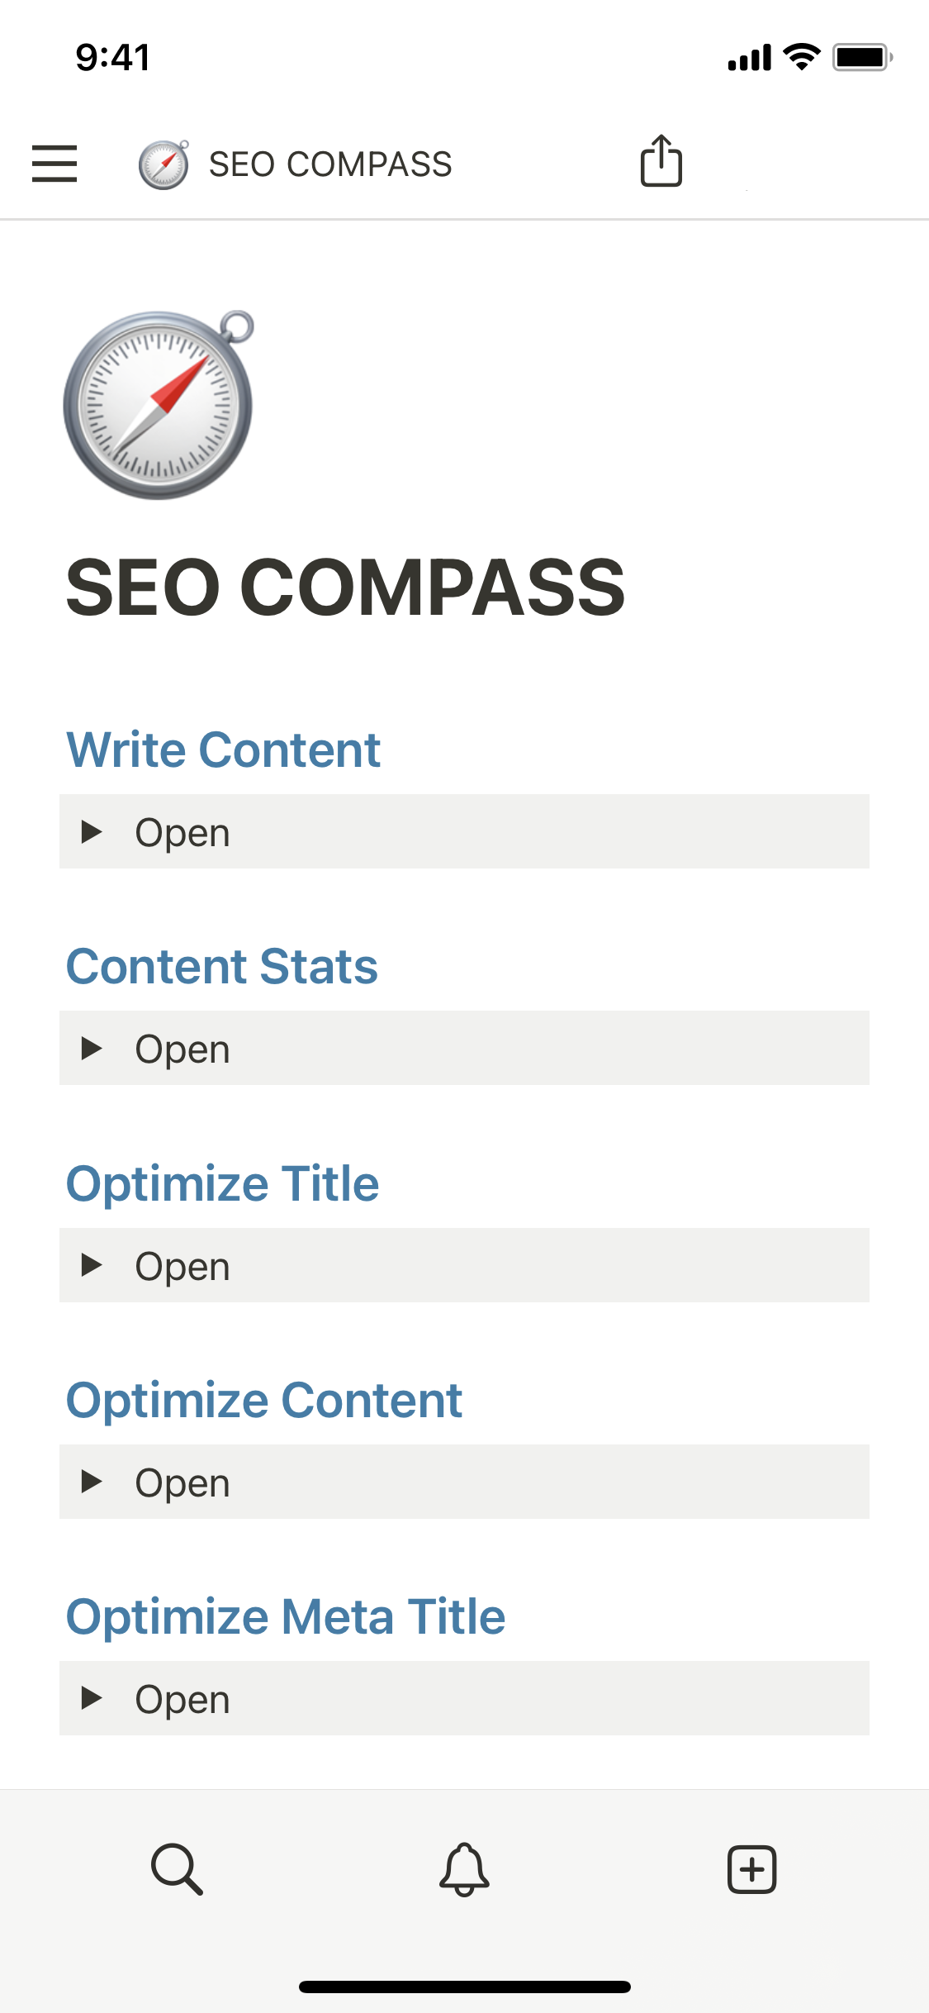
Task: Tap the share icon in header
Action: click(661, 161)
